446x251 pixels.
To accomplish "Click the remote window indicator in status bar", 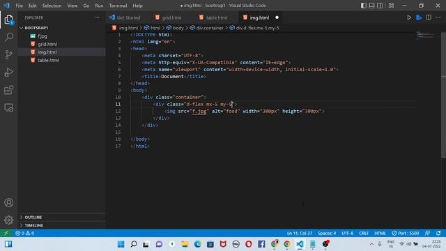I will point(6,233).
